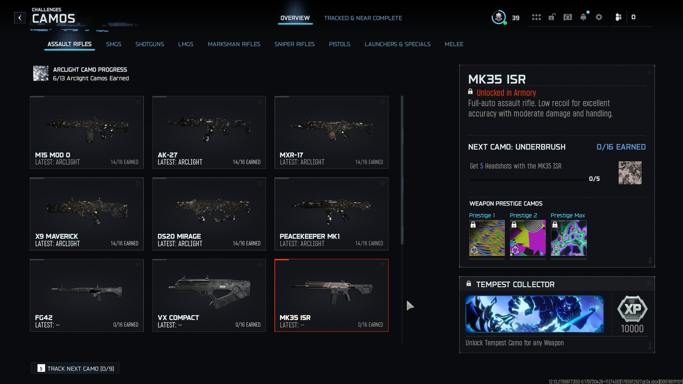Select the VX Compact weapon card
Image resolution: width=683 pixels, height=384 pixels.
pyautogui.click(x=209, y=295)
